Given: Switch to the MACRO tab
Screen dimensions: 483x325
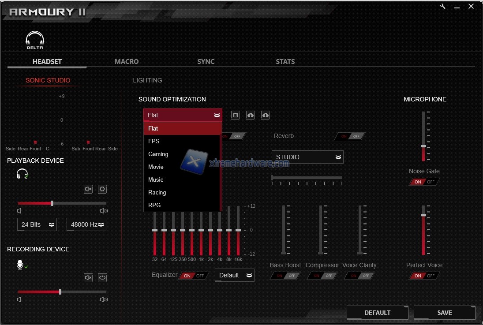Looking at the screenshot, I should click(x=127, y=62).
